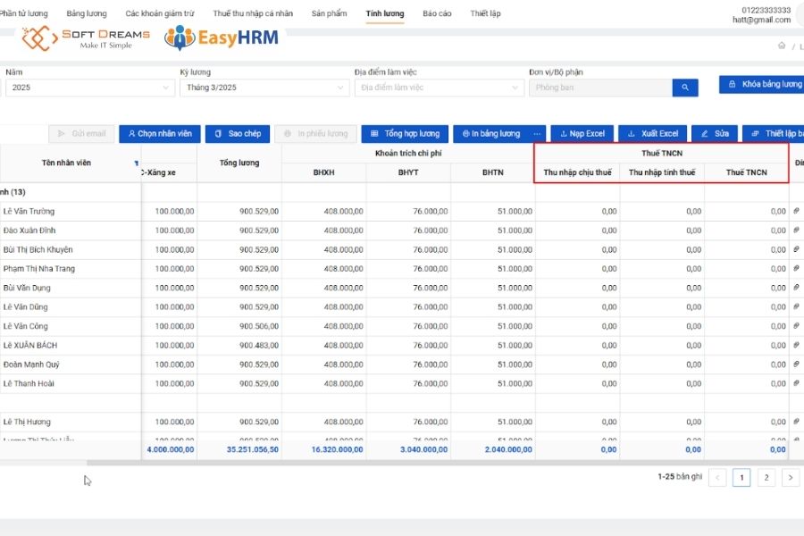Screen dimensions: 804x536
Task: Click the In bảng lương button
Action: (491, 134)
